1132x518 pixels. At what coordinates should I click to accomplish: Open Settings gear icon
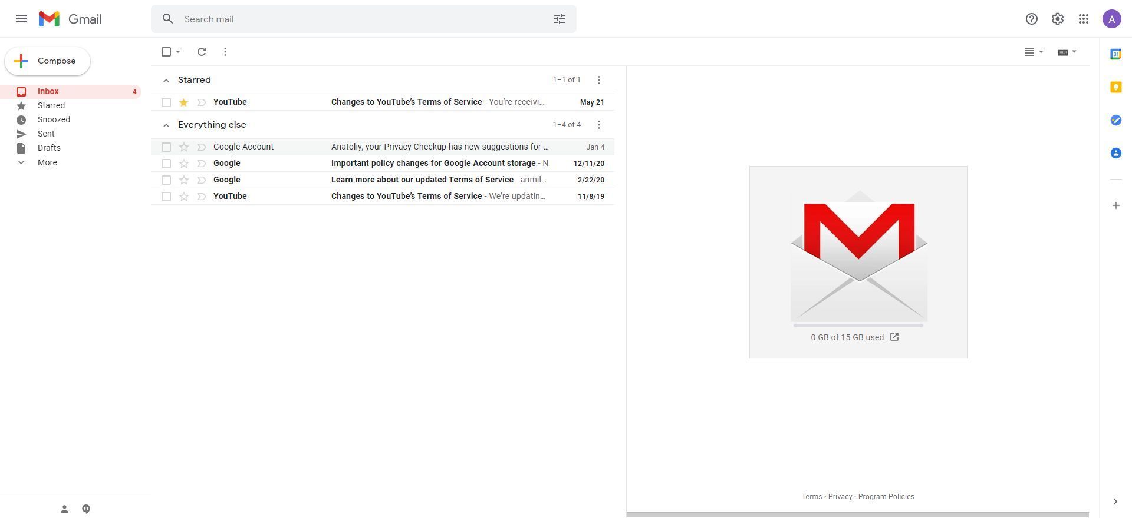[x=1058, y=19]
